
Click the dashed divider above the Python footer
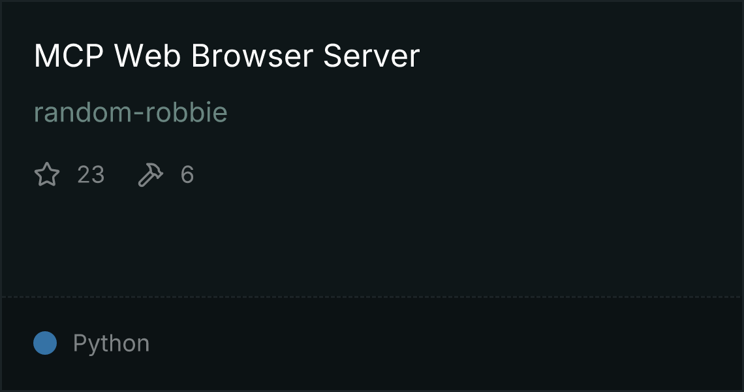click(x=371, y=297)
